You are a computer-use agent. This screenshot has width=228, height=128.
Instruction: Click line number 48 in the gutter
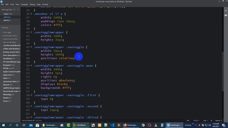[x=28, y=58]
